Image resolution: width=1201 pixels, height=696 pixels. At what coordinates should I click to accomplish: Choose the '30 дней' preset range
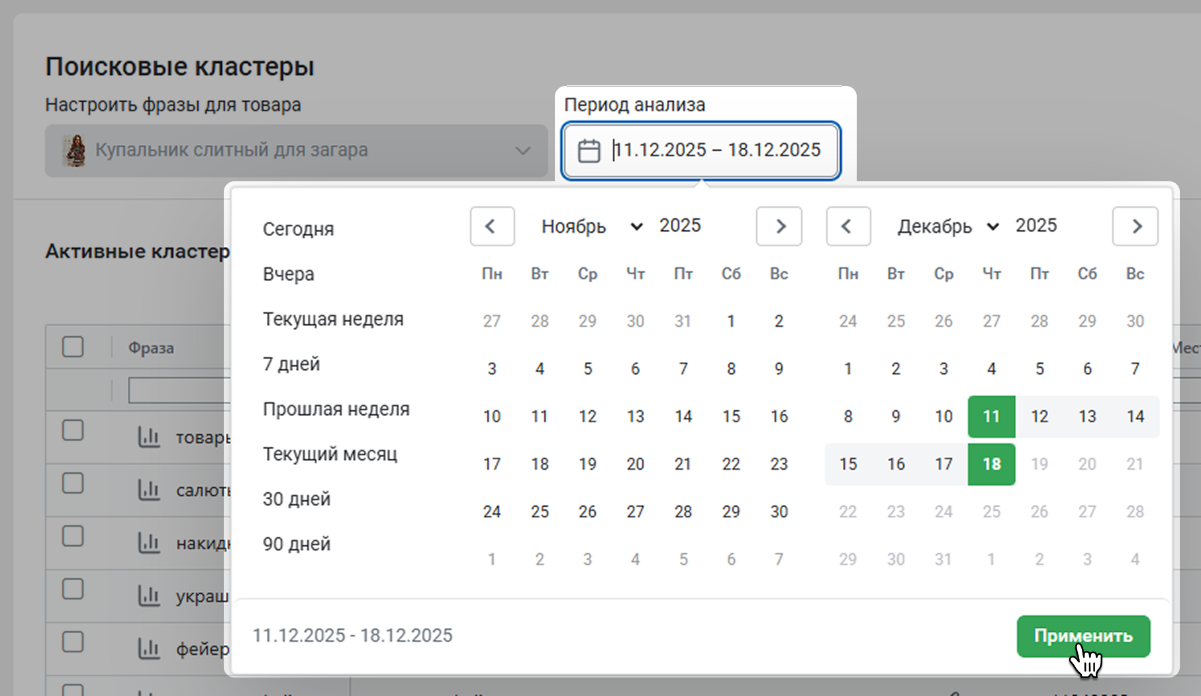pos(297,499)
